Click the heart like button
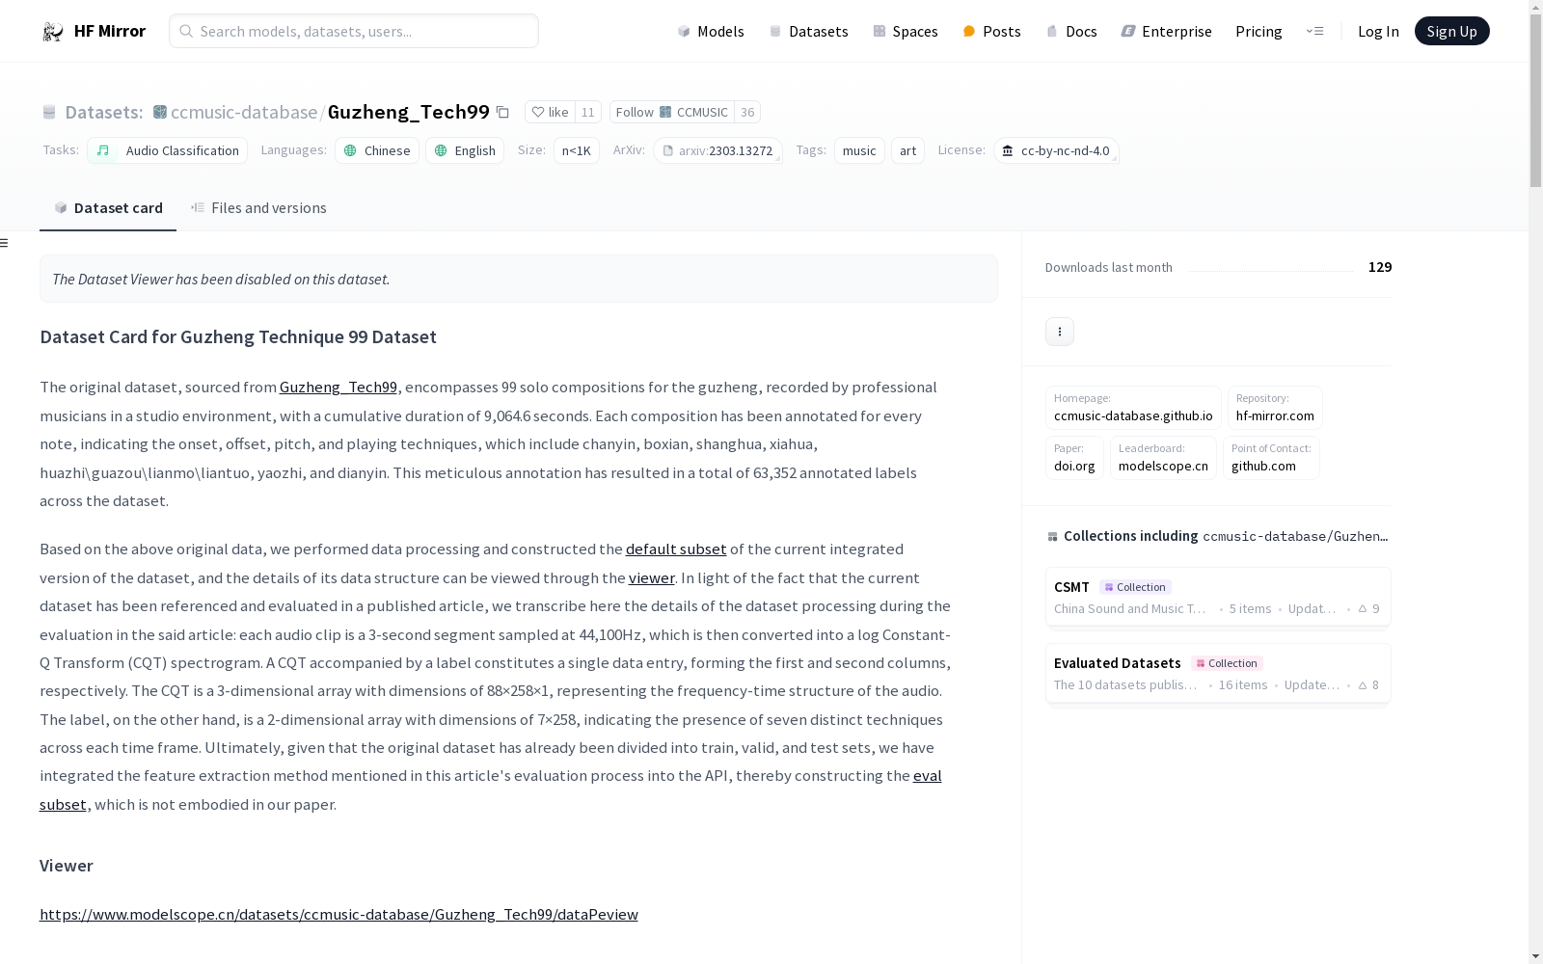1543x964 pixels. pyautogui.click(x=550, y=112)
